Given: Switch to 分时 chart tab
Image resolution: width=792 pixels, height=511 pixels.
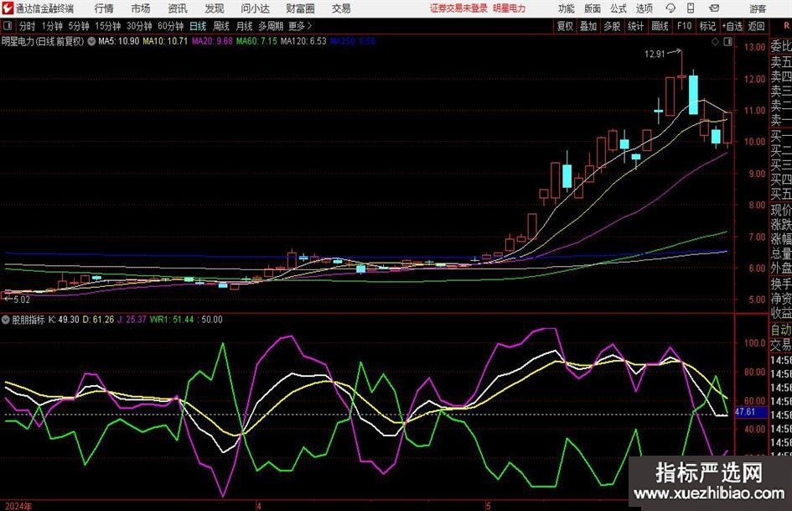Looking at the screenshot, I should pos(27,26).
